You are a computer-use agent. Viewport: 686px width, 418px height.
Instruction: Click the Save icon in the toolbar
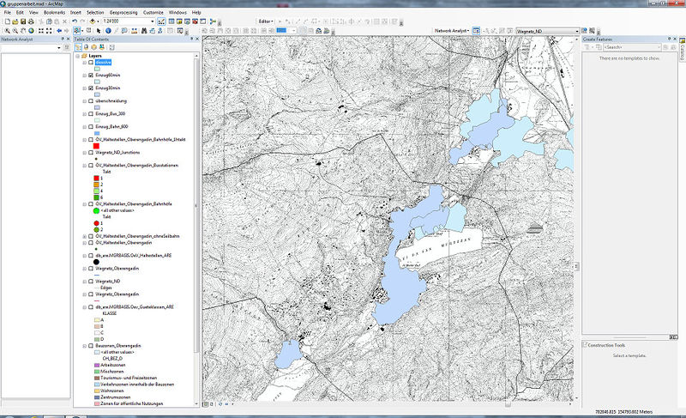[x=23, y=21]
